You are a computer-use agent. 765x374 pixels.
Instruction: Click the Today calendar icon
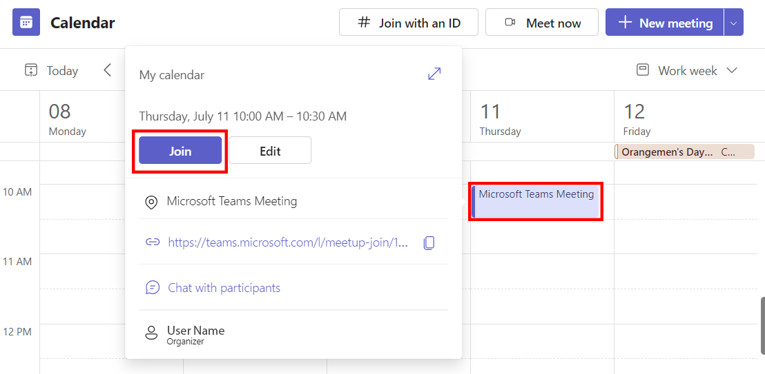31,70
